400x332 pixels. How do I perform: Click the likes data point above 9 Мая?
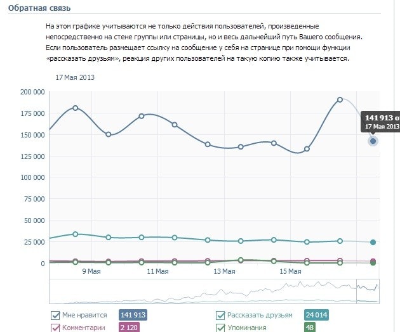point(76,108)
